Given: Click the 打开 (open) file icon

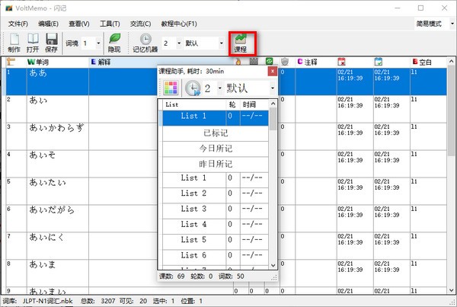Looking at the screenshot, I should tap(34, 42).
